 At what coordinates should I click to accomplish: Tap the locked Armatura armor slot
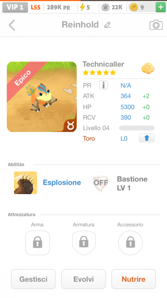tap(84, 243)
